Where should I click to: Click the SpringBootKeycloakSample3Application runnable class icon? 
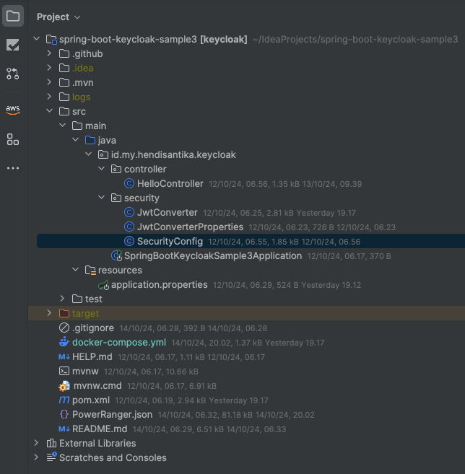coord(116,255)
